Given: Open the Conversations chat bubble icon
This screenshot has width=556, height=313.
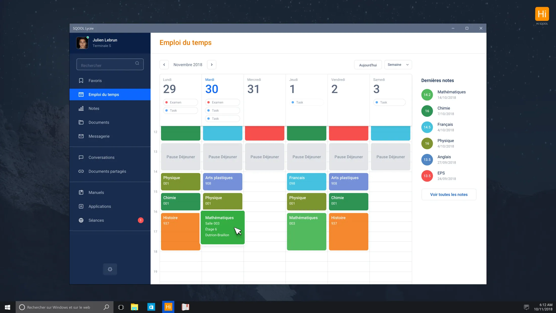Looking at the screenshot, I should click(x=81, y=158).
